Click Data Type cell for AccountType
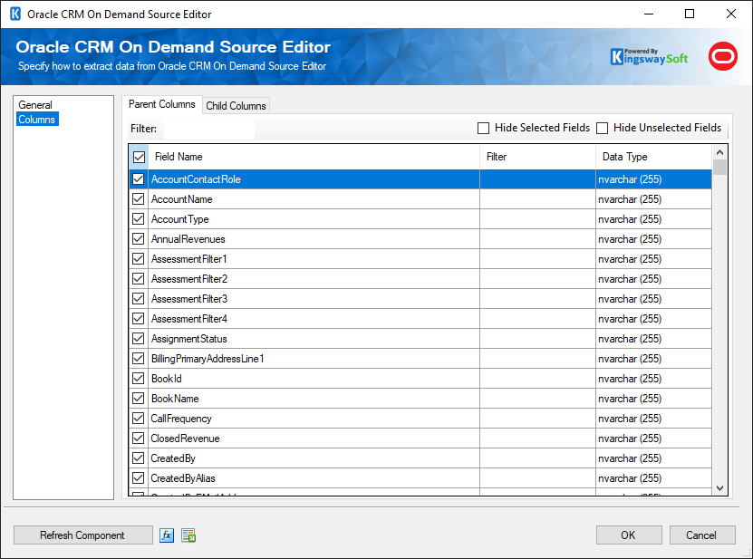 point(653,219)
